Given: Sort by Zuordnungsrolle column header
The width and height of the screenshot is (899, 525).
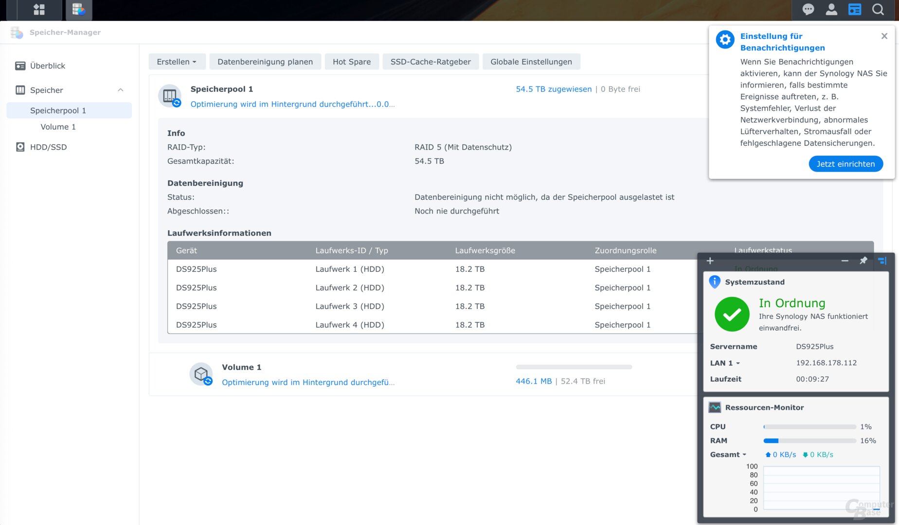Looking at the screenshot, I should tap(625, 250).
